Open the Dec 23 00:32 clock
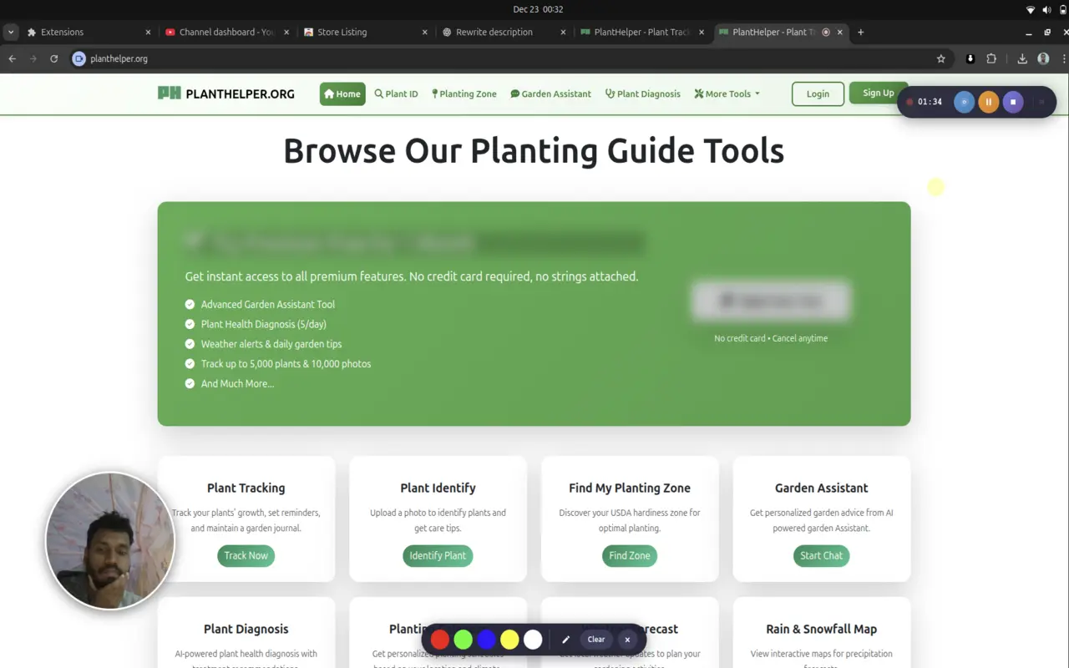 click(x=538, y=9)
